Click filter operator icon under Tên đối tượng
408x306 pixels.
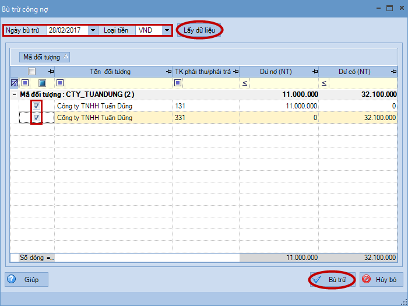[x=60, y=83]
